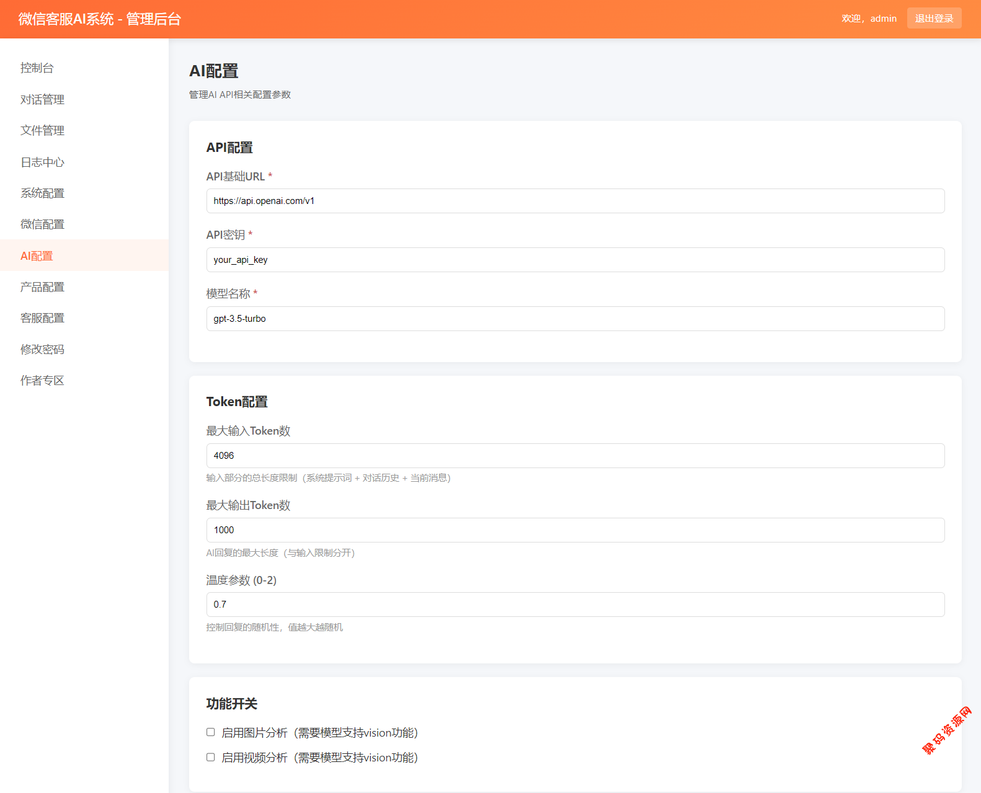
Task: Go to 对话管理 in sidebar
Action: coord(42,99)
